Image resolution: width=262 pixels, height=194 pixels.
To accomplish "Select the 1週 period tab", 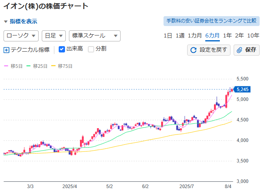I will [180, 35].
